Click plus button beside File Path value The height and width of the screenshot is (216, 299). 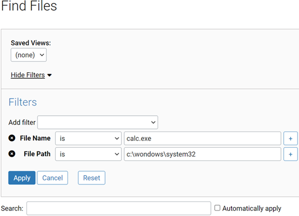coord(290,154)
